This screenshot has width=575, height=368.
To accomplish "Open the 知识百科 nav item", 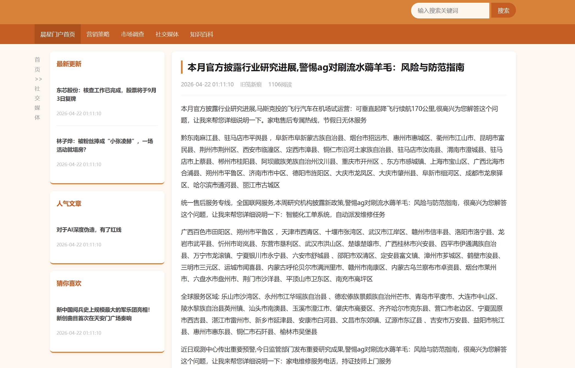I will tap(202, 34).
